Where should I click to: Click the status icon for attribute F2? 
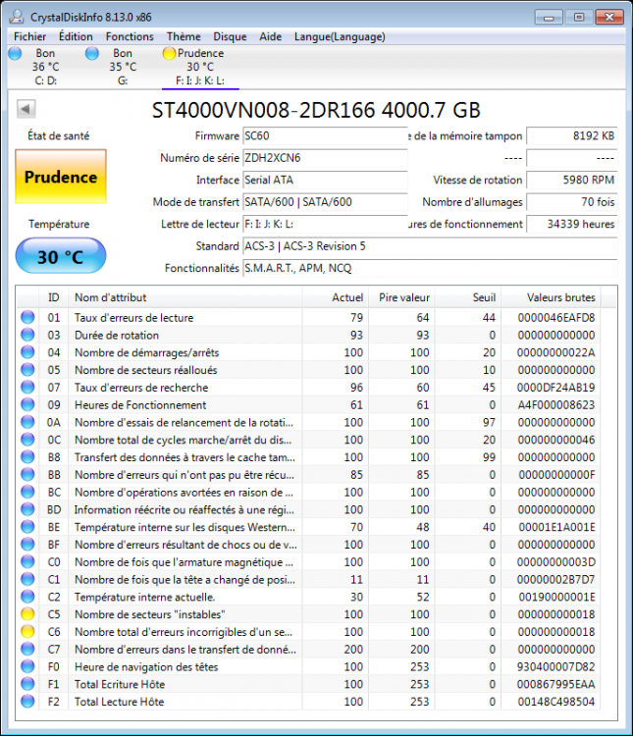point(27,702)
